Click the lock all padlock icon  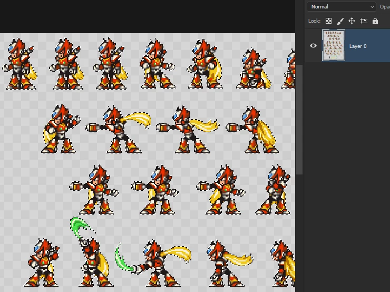click(x=375, y=21)
